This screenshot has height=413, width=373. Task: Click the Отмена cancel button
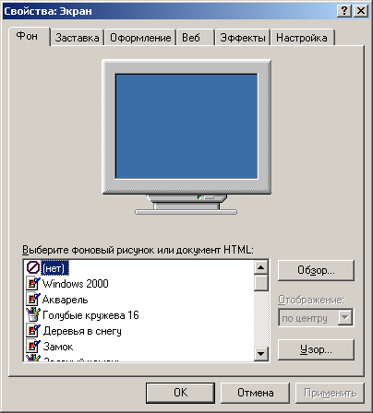(255, 393)
